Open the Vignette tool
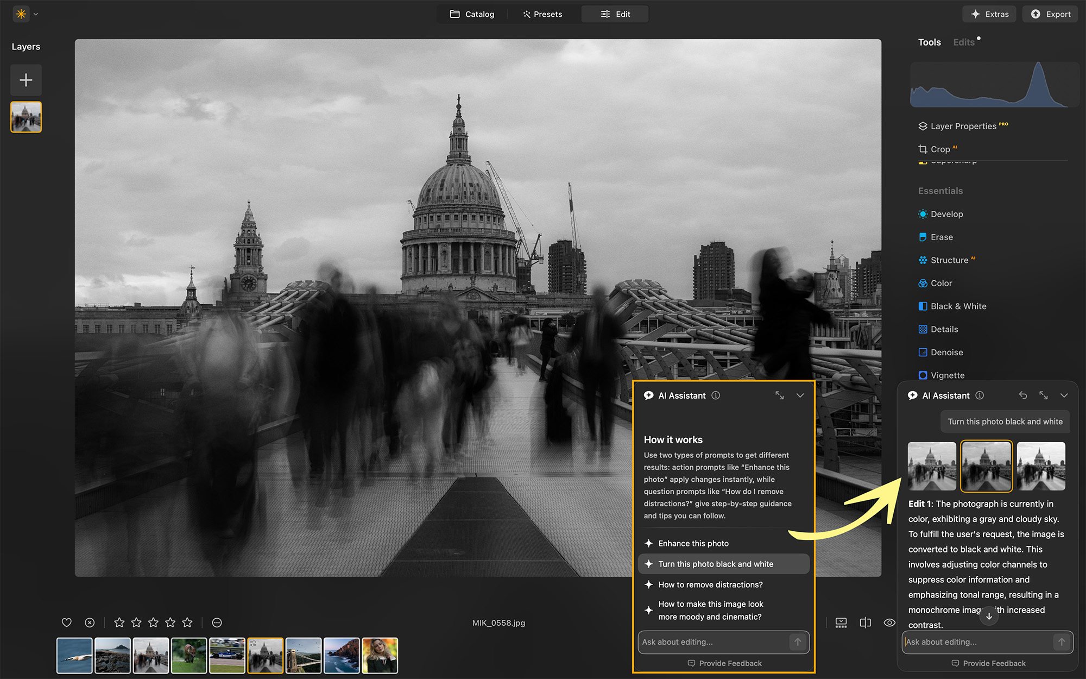Screen dimensions: 1086x679 [948, 375]
